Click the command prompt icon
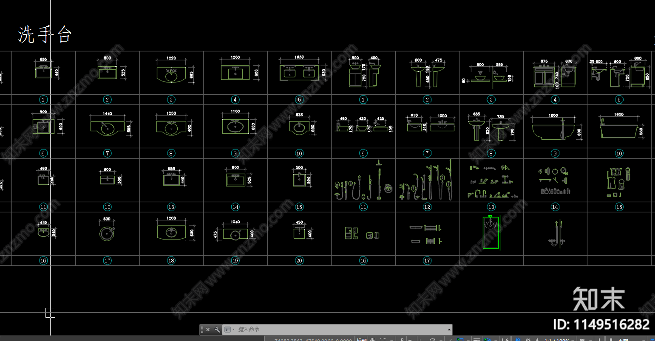The width and height of the screenshot is (655, 341). click(228, 330)
